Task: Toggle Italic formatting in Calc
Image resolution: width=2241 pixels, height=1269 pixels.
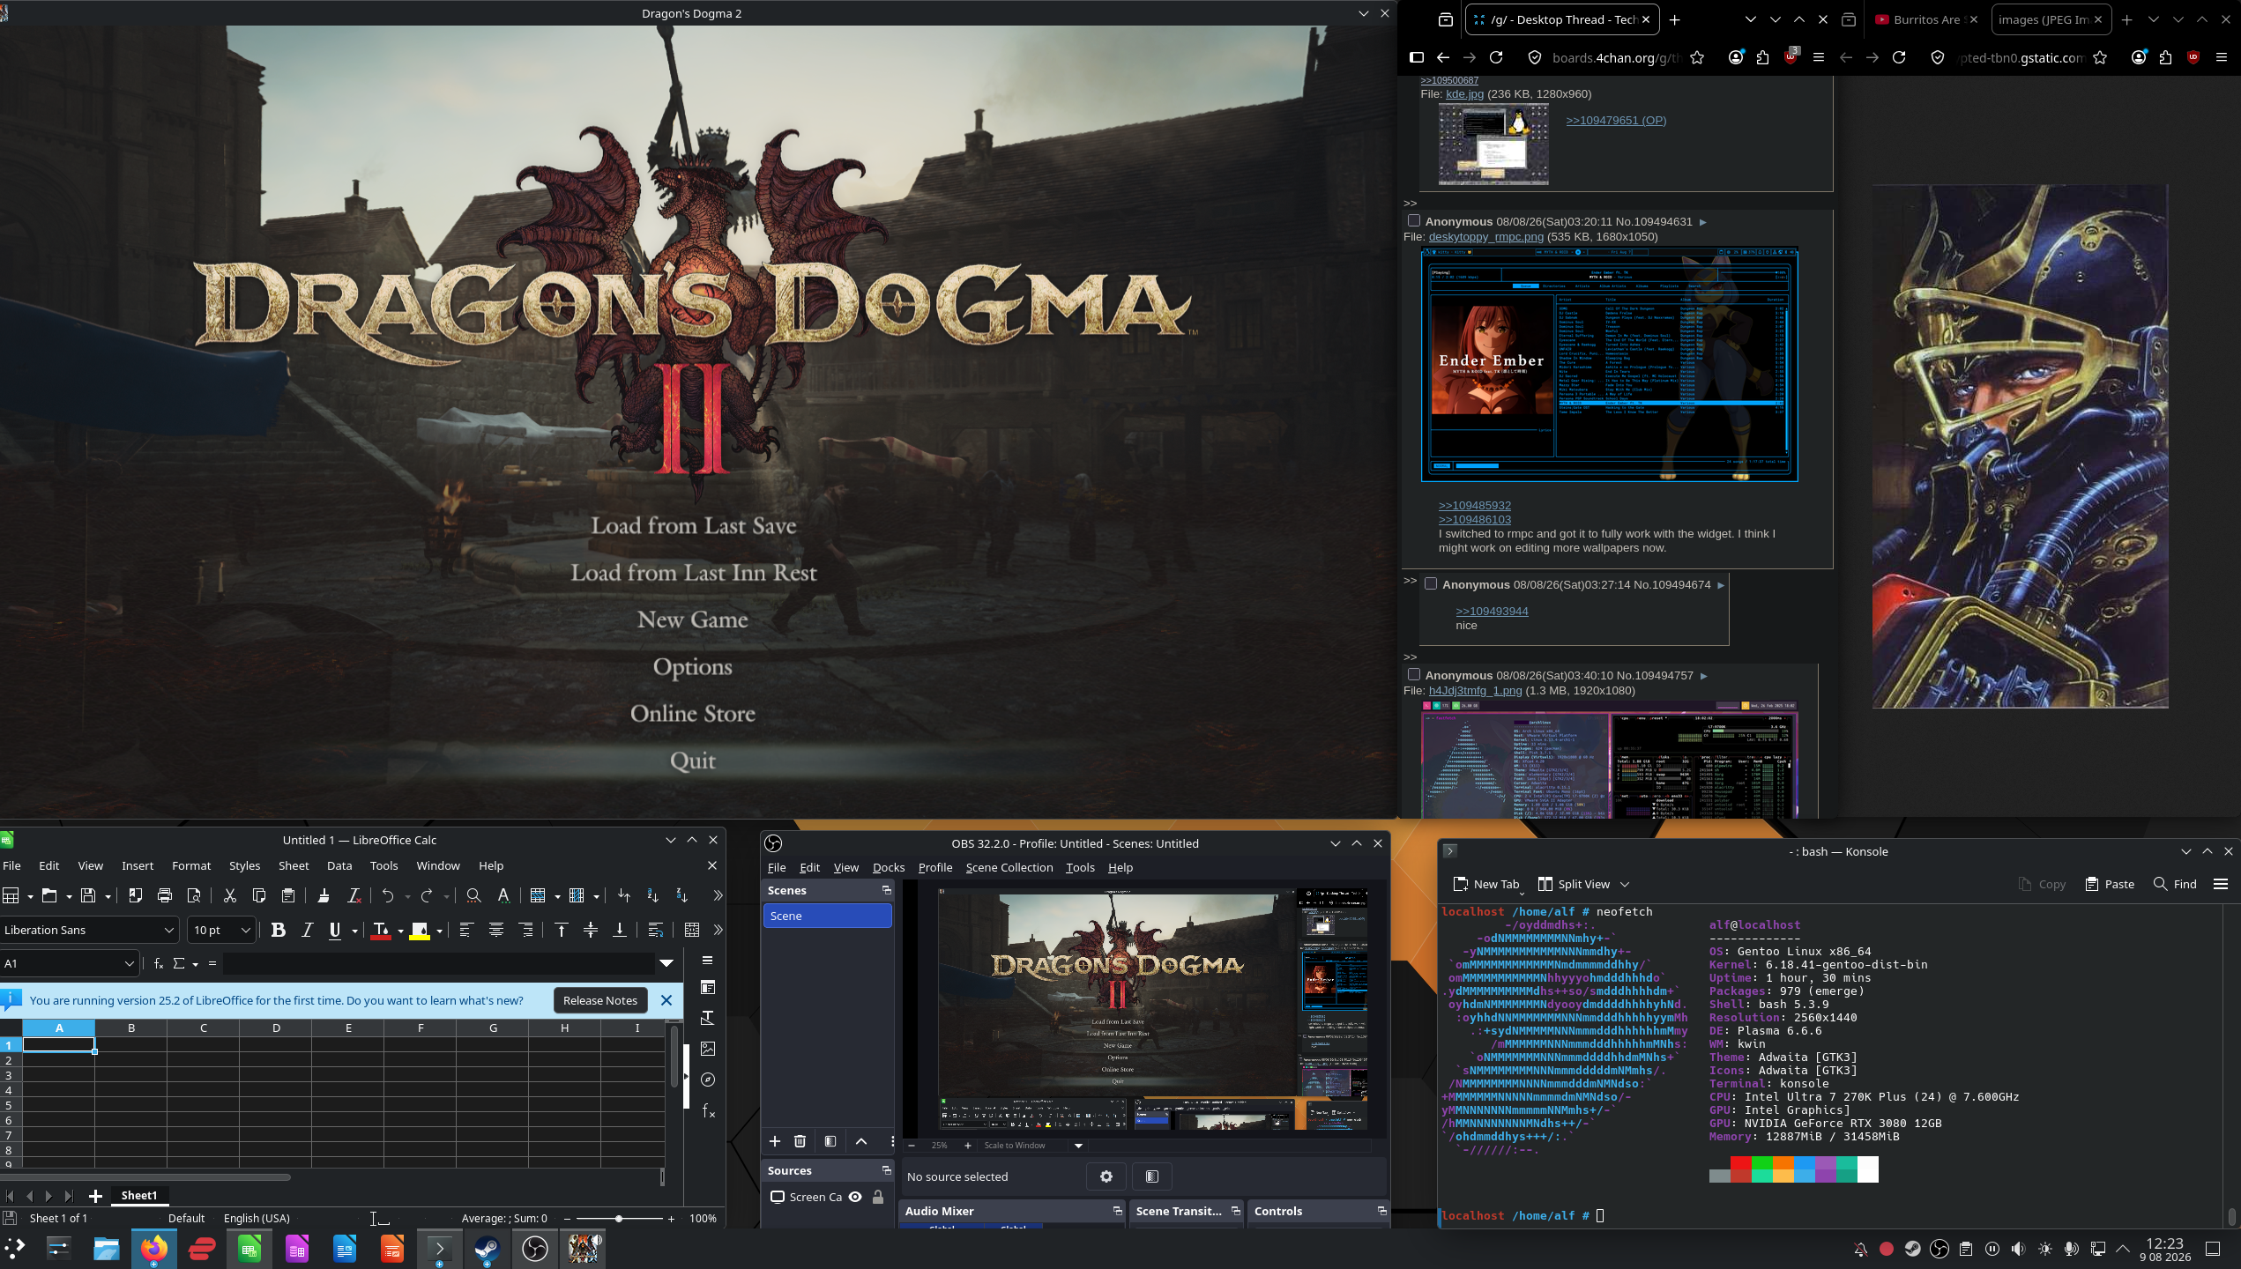Action: [x=308, y=930]
